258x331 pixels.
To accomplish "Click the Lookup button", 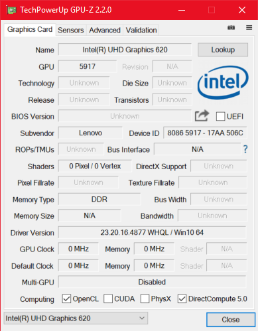I will pyautogui.click(x=223, y=50).
